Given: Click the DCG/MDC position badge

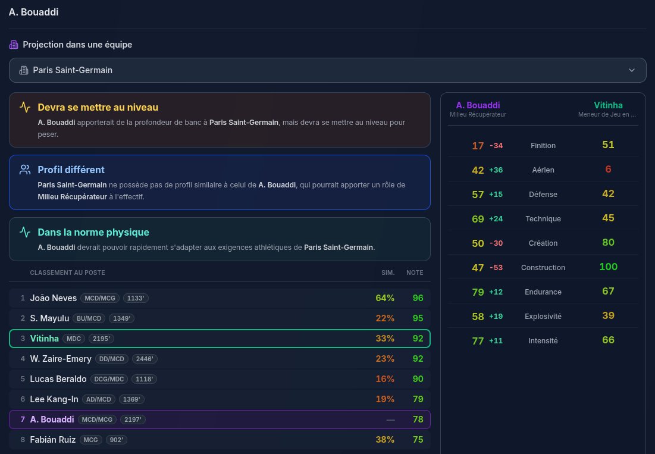Looking at the screenshot, I should point(109,379).
